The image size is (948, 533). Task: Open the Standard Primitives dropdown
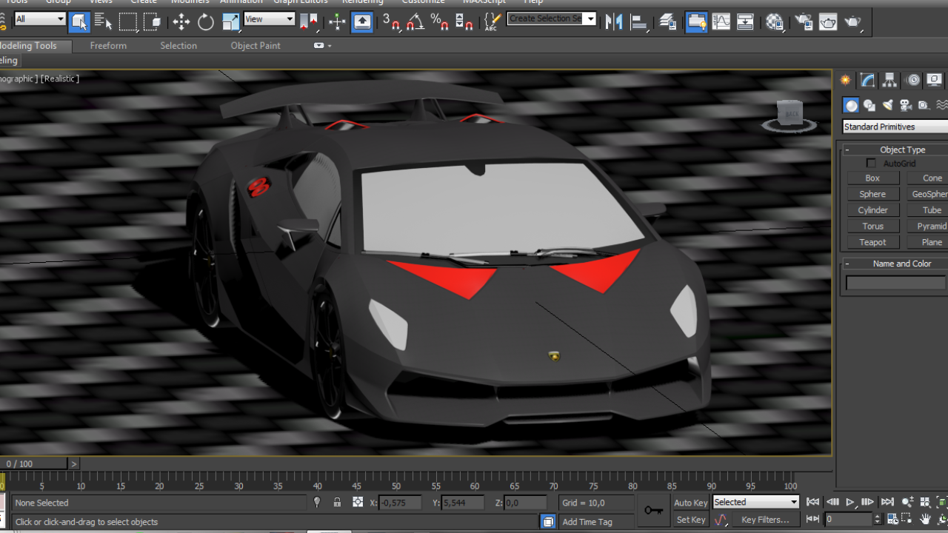pos(895,127)
